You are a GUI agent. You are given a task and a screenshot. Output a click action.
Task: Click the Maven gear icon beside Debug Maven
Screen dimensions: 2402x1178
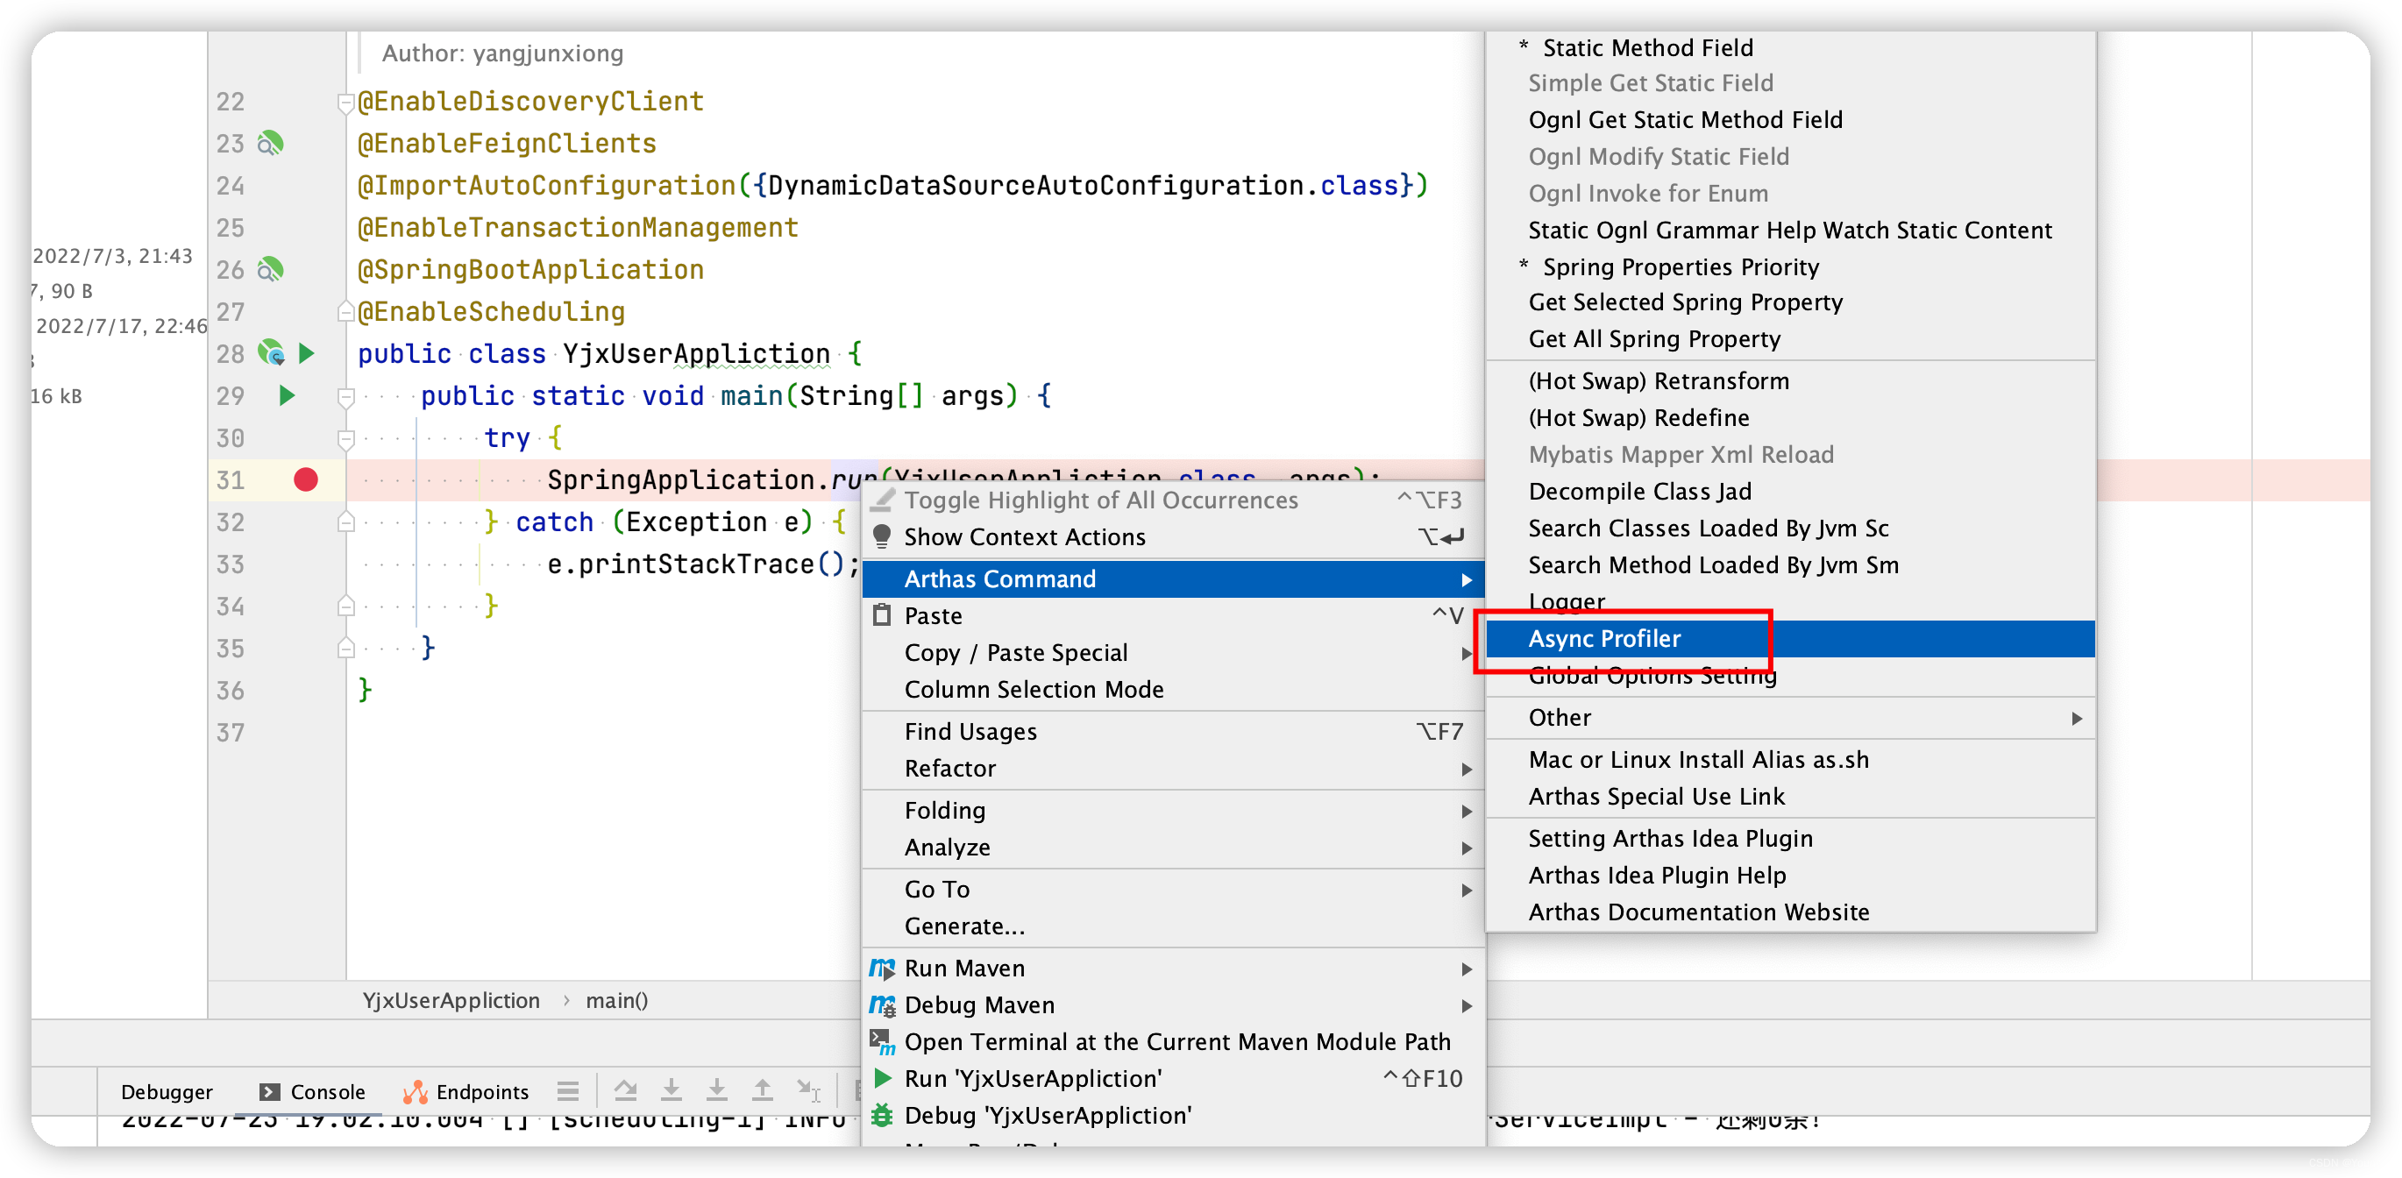[x=882, y=1004]
